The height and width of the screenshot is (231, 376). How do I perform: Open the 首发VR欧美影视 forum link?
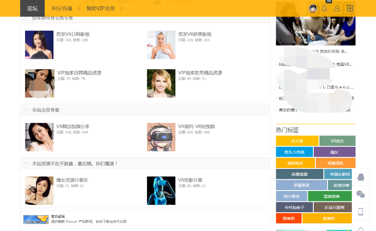(x=195, y=34)
